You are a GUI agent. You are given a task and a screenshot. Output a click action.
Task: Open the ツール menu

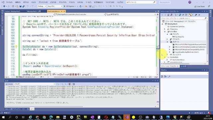click(x=89, y=2)
